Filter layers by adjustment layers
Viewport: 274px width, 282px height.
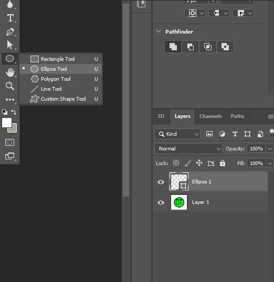pos(222,134)
